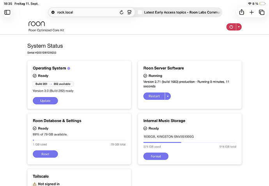Click the "1000GB, KINGSTON SNV3S1000G" text

pos(168,137)
